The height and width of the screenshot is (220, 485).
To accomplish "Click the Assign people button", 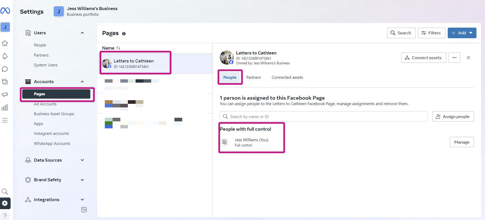I will tap(453, 116).
